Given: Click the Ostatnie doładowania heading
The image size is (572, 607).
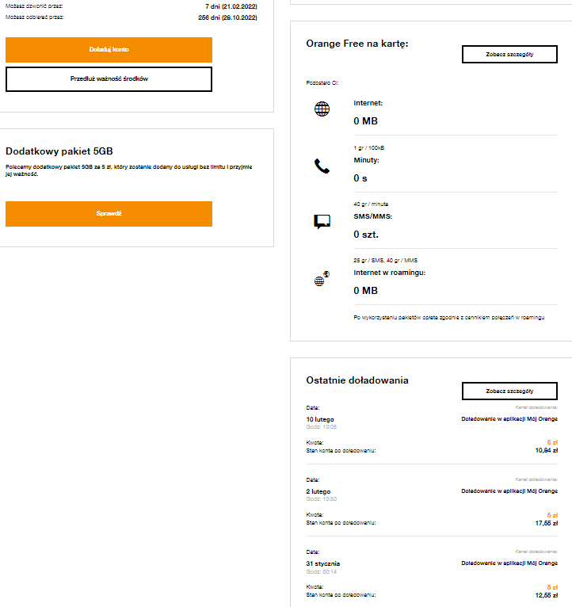Looking at the screenshot, I should point(357,380).
